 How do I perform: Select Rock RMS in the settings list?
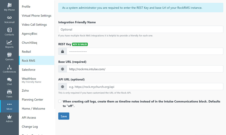pyautogui.click(x=37, y=60)
